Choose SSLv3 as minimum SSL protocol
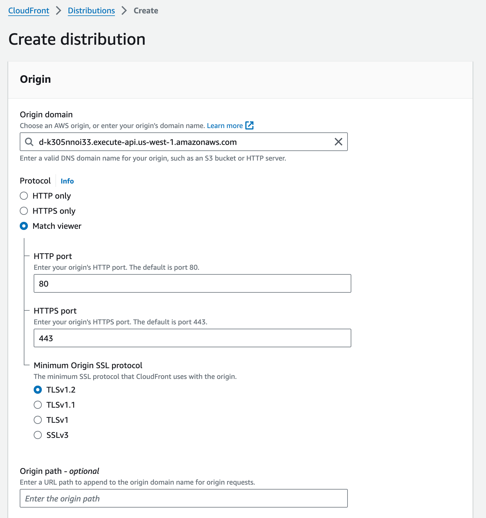The image size is (486, 518). (38, 435)
